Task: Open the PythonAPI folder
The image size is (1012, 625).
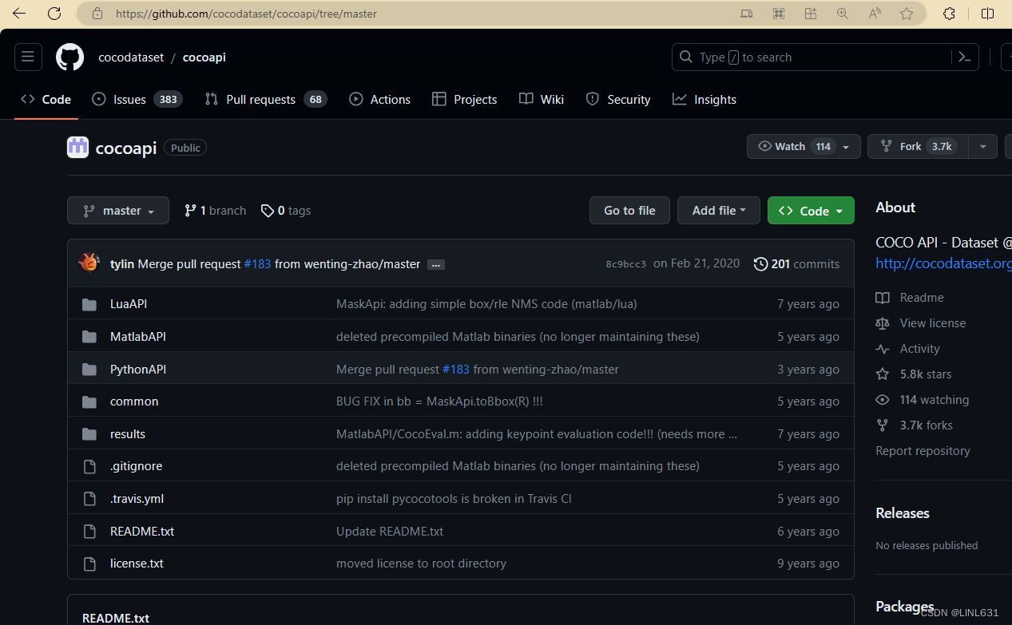Action: (x=137, y=369)
